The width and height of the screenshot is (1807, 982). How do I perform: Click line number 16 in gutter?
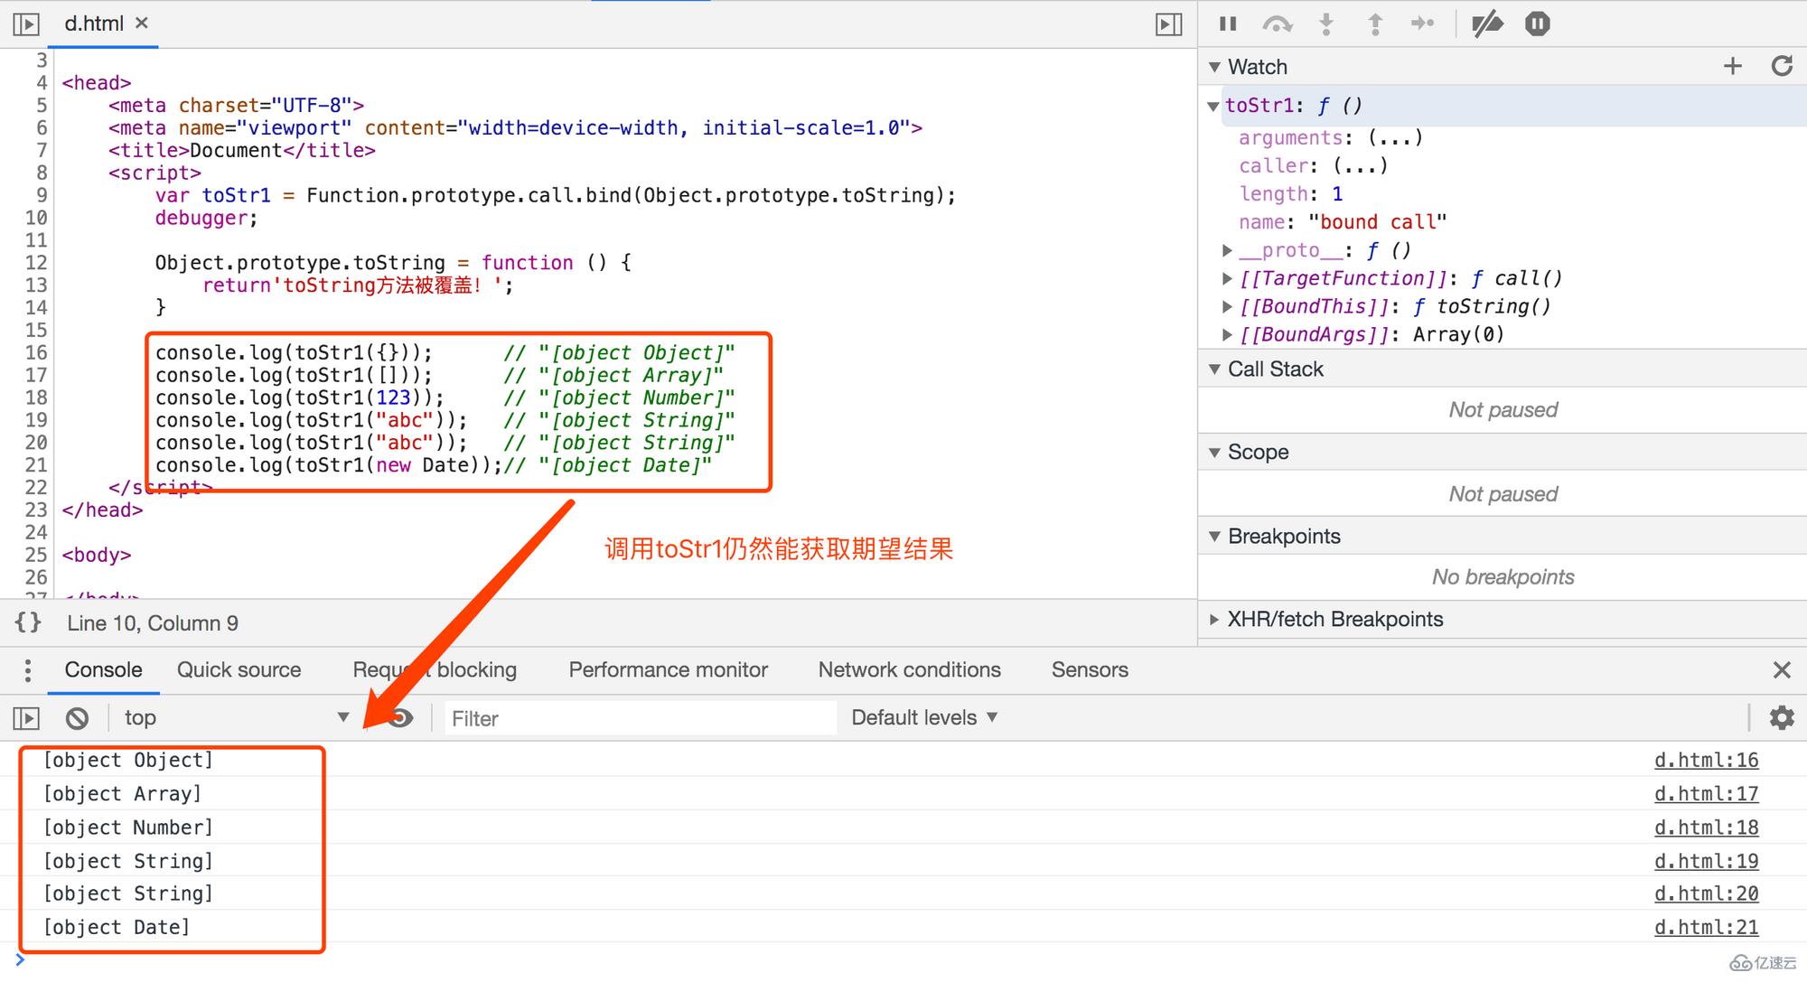(x=36, y=352)
